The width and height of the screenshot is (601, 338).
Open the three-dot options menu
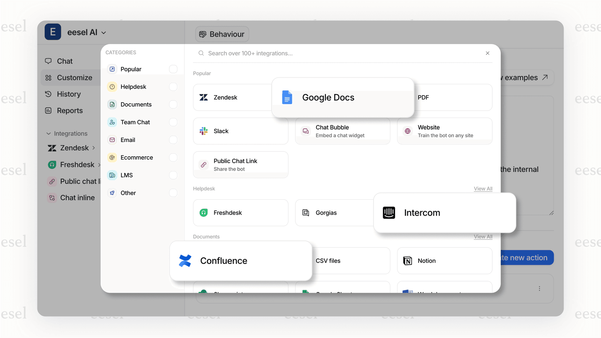point(539,289)
